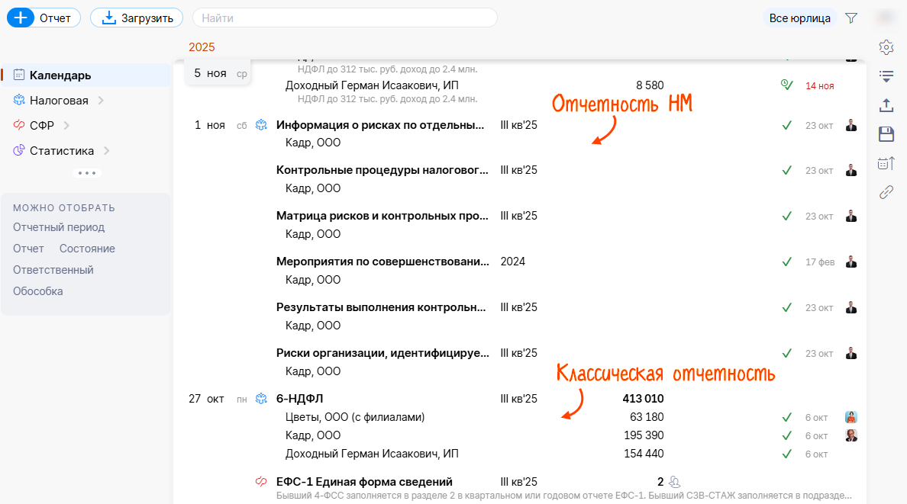Click the floppy disk save icon
The width and height of the screenshot is (907, 504).
tap(886, 134)
